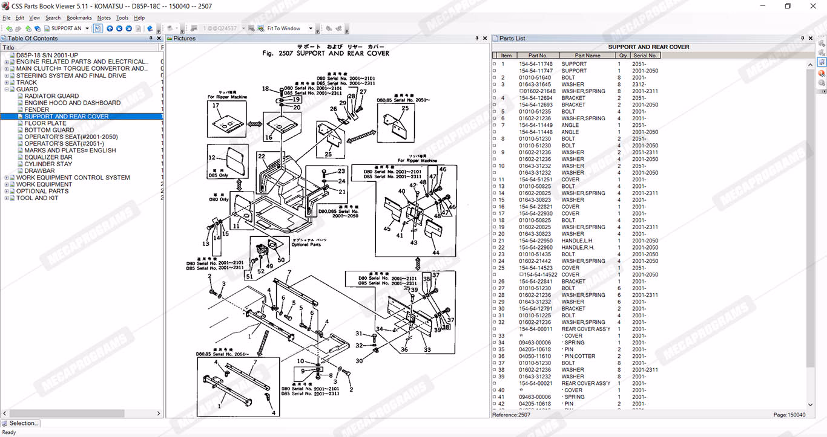Toggle the table of contents view icon
The width and height of the screenshot is (827, 437).
coord(97,28)
